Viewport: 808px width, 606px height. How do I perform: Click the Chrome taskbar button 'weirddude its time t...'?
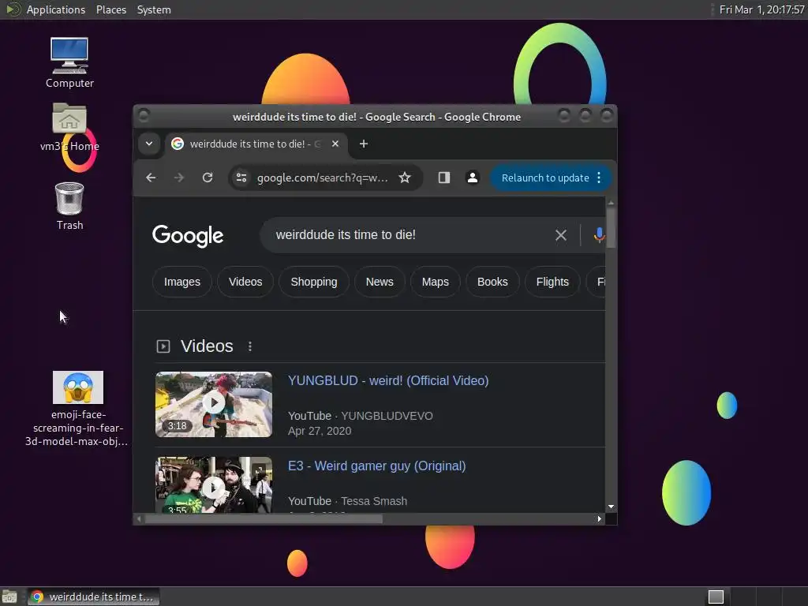click(x=93, y=597)
